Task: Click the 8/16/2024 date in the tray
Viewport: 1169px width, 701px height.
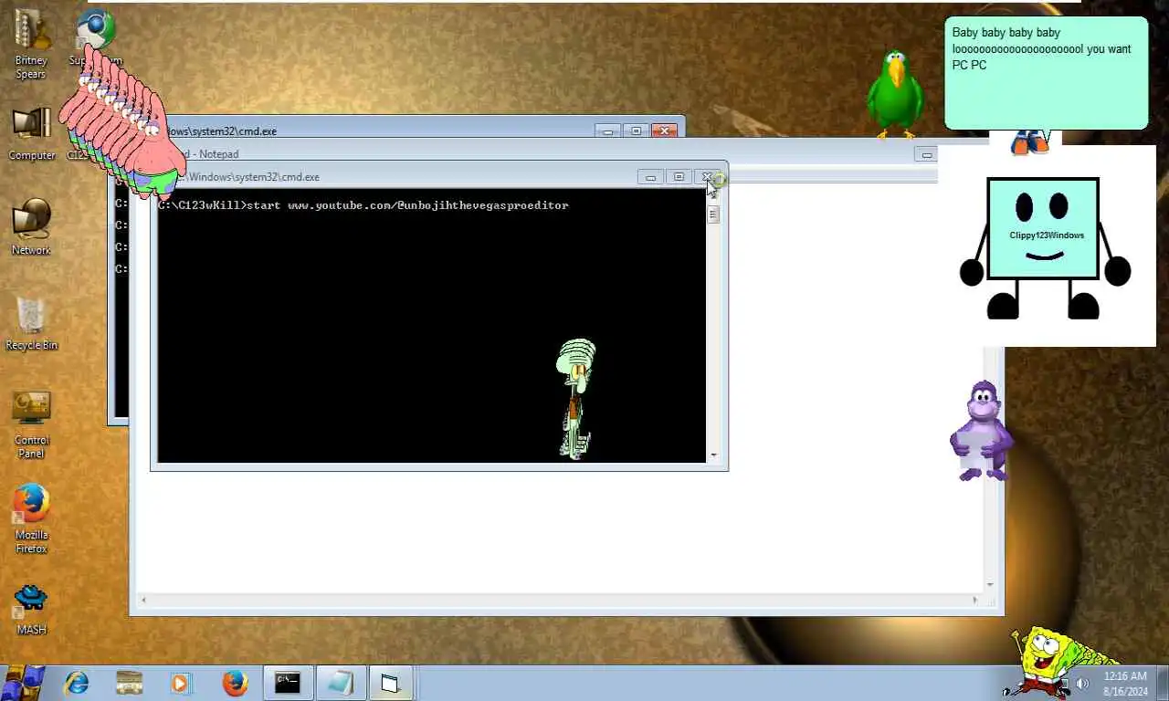Action: pyautogui.click(x=1125, y=691)
